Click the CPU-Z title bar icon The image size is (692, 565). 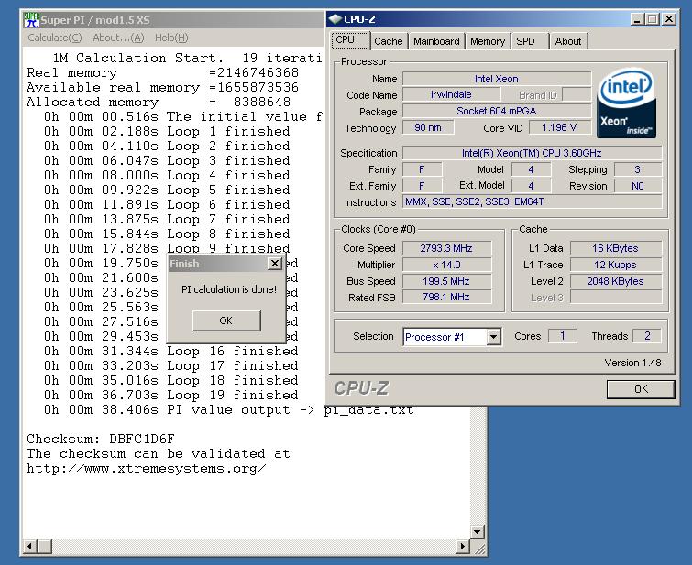point(335,19)
